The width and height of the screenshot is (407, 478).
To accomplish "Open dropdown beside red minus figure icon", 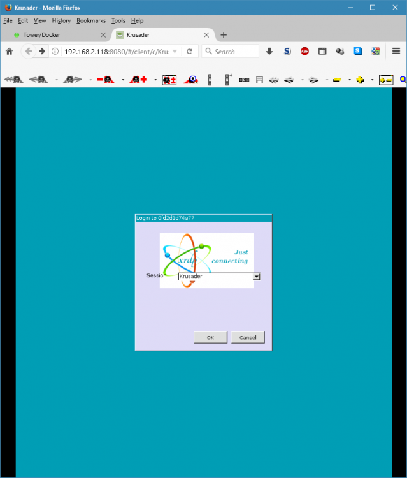I will 123,80.
